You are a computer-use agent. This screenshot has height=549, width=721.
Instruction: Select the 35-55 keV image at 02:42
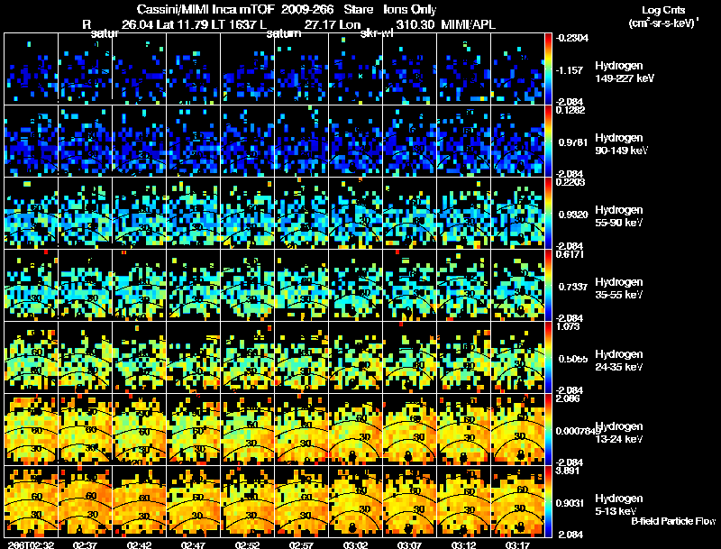tap(140, 286)
